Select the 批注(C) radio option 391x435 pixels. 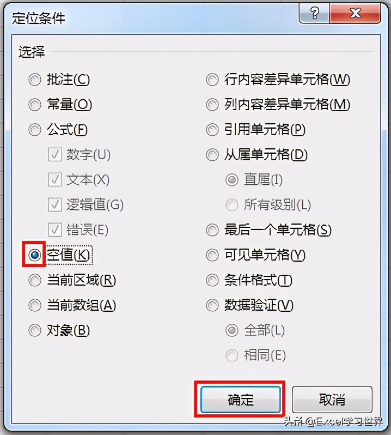point(35,80)
